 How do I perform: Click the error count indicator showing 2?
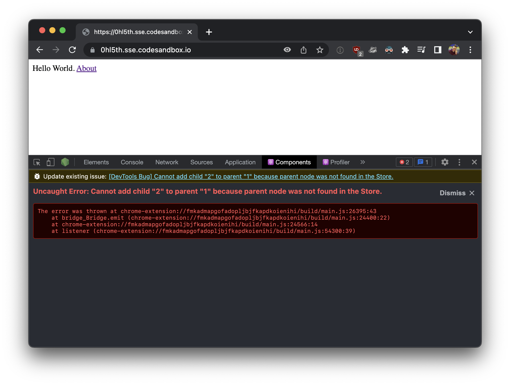tap(404, 162)
